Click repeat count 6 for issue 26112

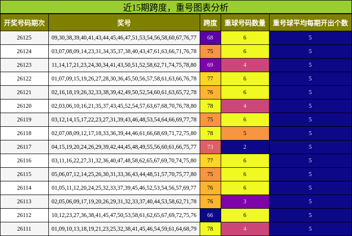[x=245, y=216]
